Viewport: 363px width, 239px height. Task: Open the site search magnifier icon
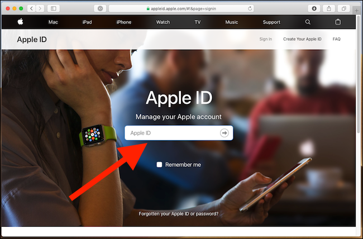(308, 22)
